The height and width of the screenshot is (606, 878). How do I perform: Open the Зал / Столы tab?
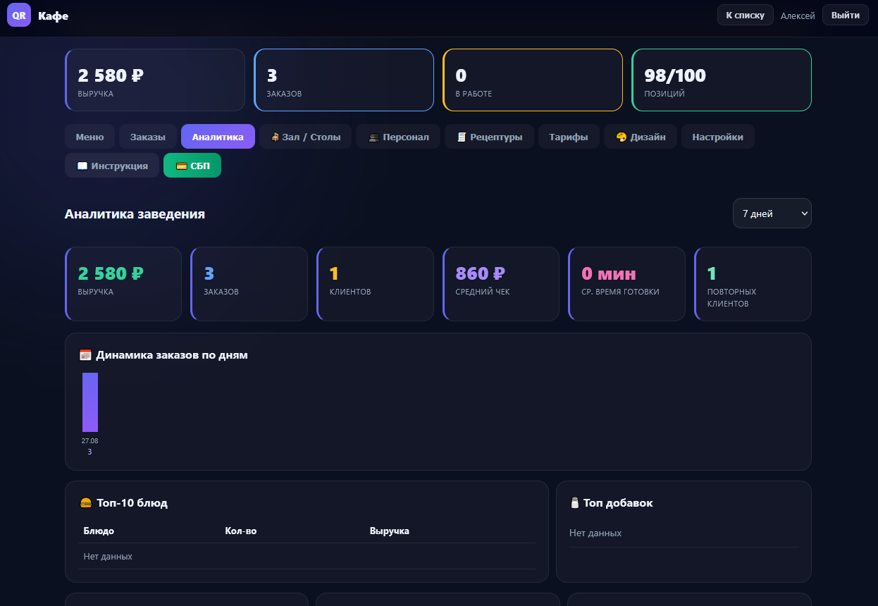(x=305, y=137)
